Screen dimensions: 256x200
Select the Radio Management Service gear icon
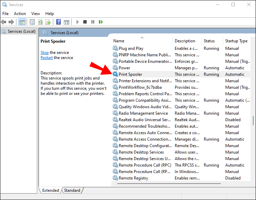tap(115, 113)
